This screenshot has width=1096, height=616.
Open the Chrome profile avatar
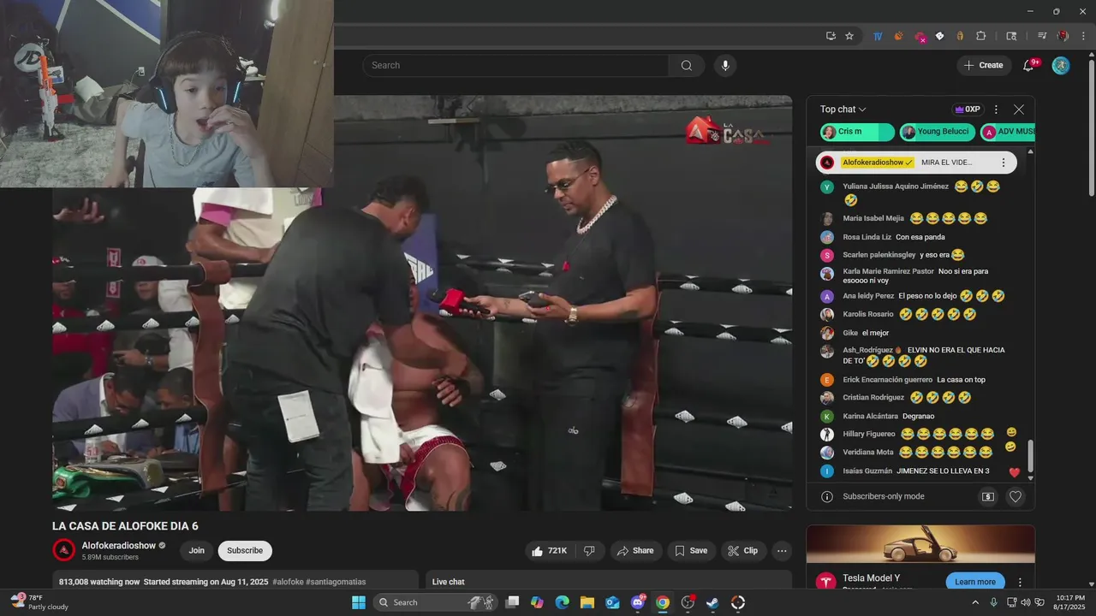point(1063,36)
